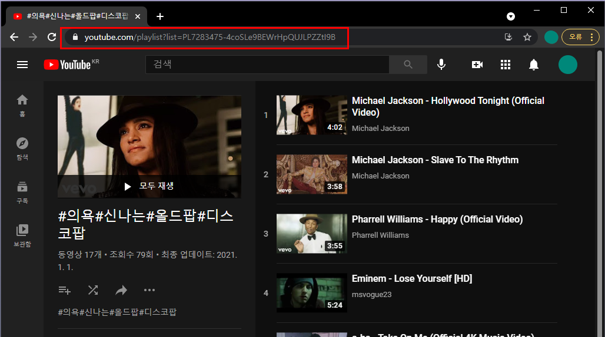Image resolution: width=605 pixels, height=337 pixels.
Task: Open the Eminem Lose Yourself thumbnail
Action: (312, 293)
